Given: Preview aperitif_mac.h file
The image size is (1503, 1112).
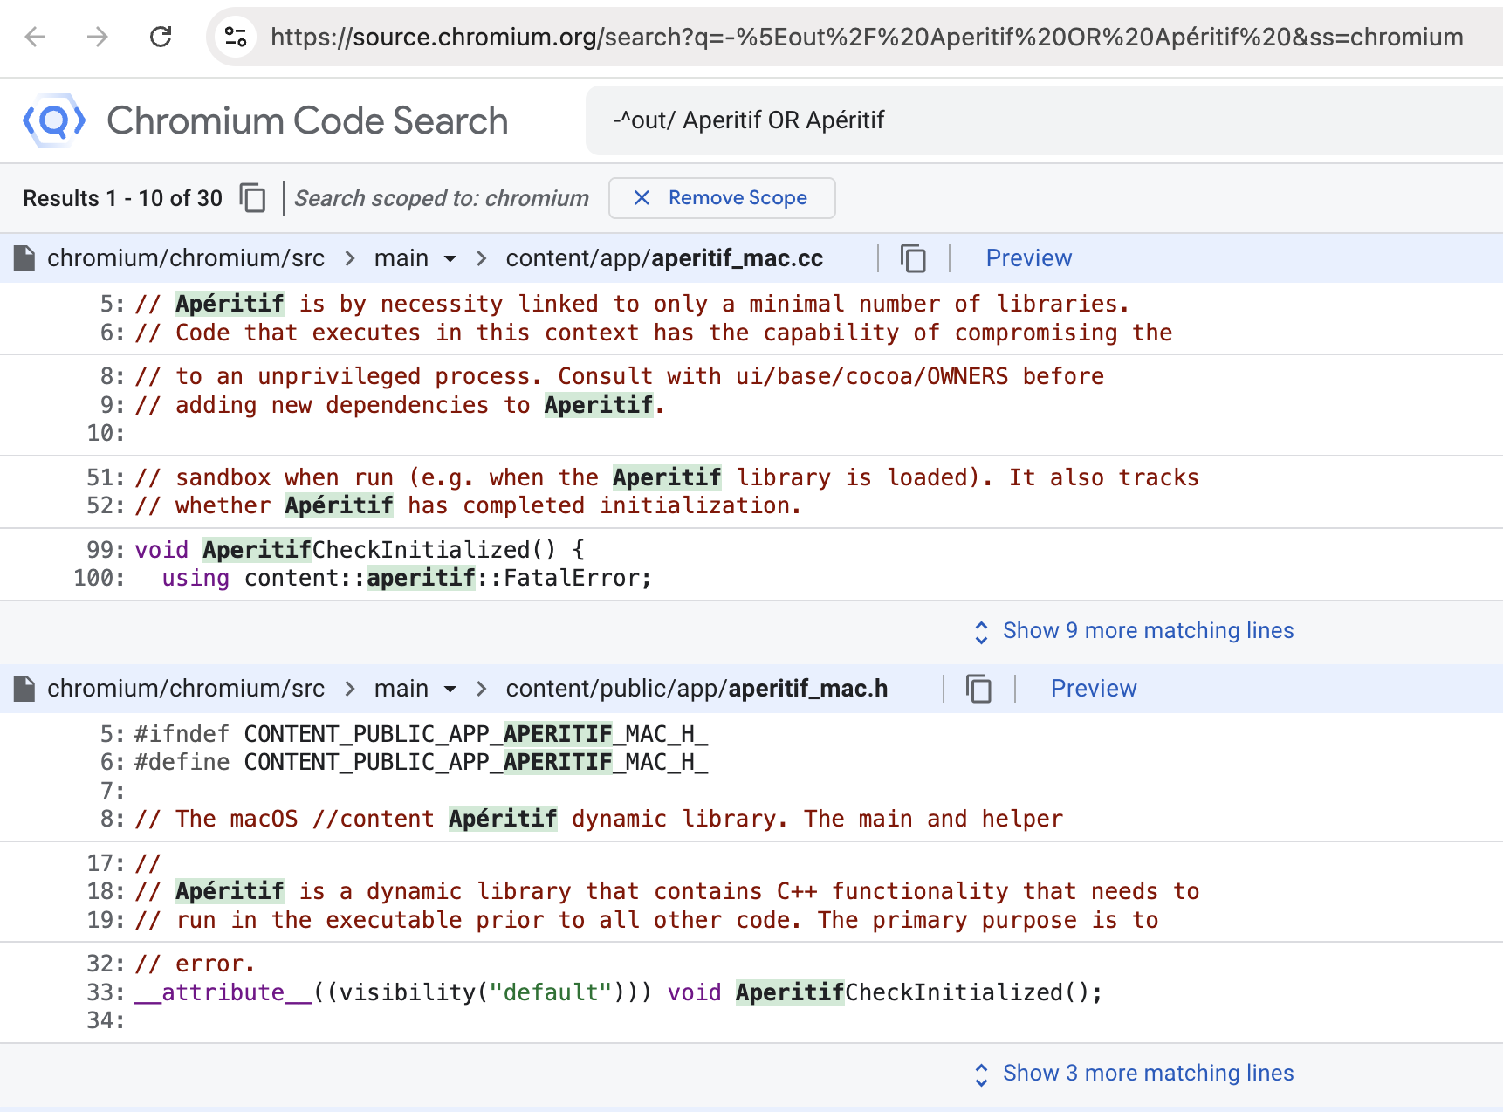Looking at the screenshot, I should click(1094, 689).
